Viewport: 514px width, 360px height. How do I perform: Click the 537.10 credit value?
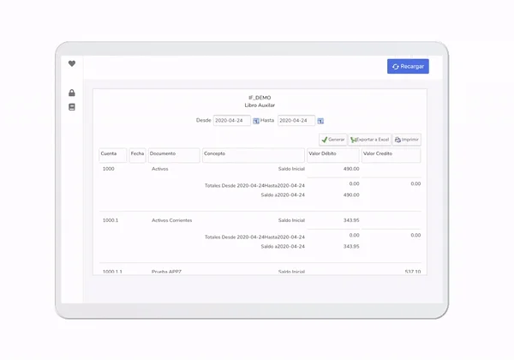coord(413,272)
